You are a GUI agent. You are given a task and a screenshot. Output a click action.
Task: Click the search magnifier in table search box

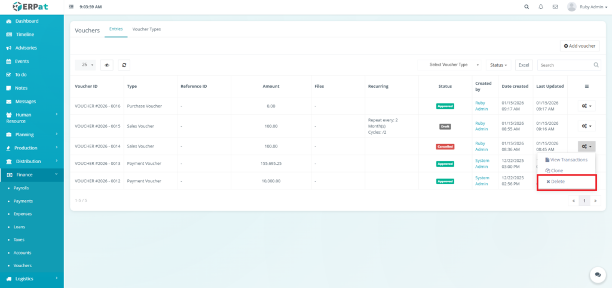point(596,65)
